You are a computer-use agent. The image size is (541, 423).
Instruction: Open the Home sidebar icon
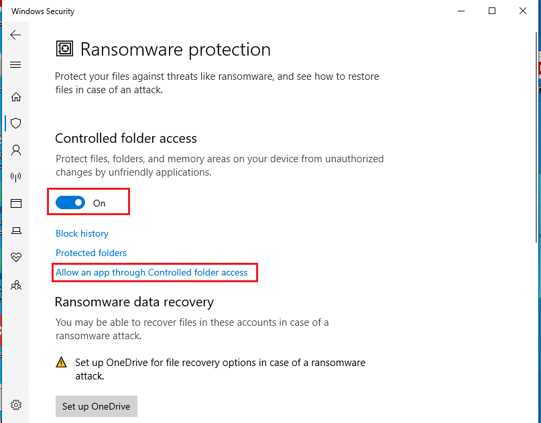click(x=16, y=97)
